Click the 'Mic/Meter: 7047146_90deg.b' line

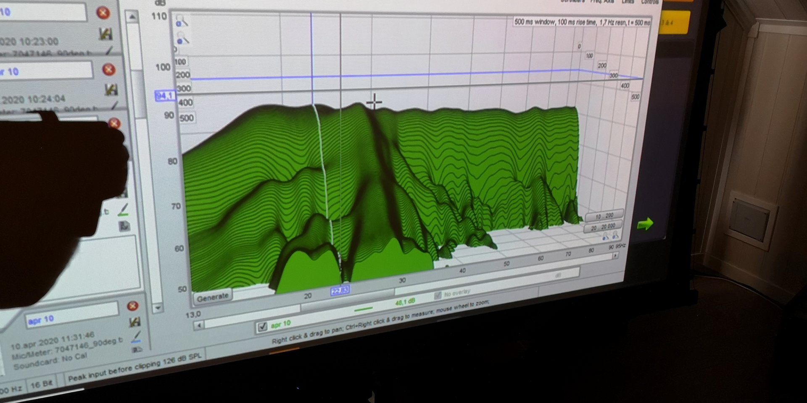pos(67,349)
